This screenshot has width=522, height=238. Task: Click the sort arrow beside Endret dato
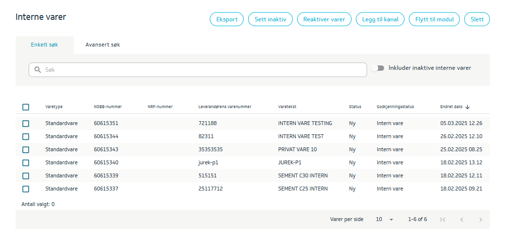[x=468, y=107]
